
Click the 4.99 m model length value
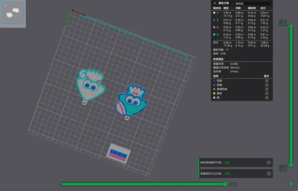coord(227,13)
